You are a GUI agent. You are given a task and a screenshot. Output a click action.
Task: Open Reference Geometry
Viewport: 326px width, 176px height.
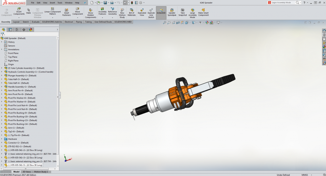(112, 11)
